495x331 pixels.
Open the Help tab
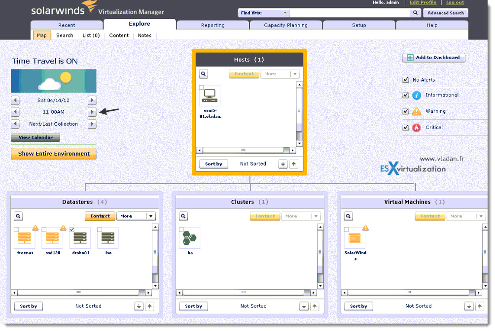pos(432,25)
